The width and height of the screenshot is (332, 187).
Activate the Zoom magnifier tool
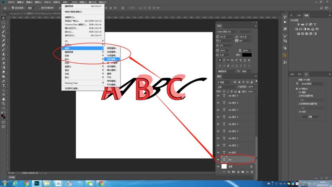tap(3, 104)
